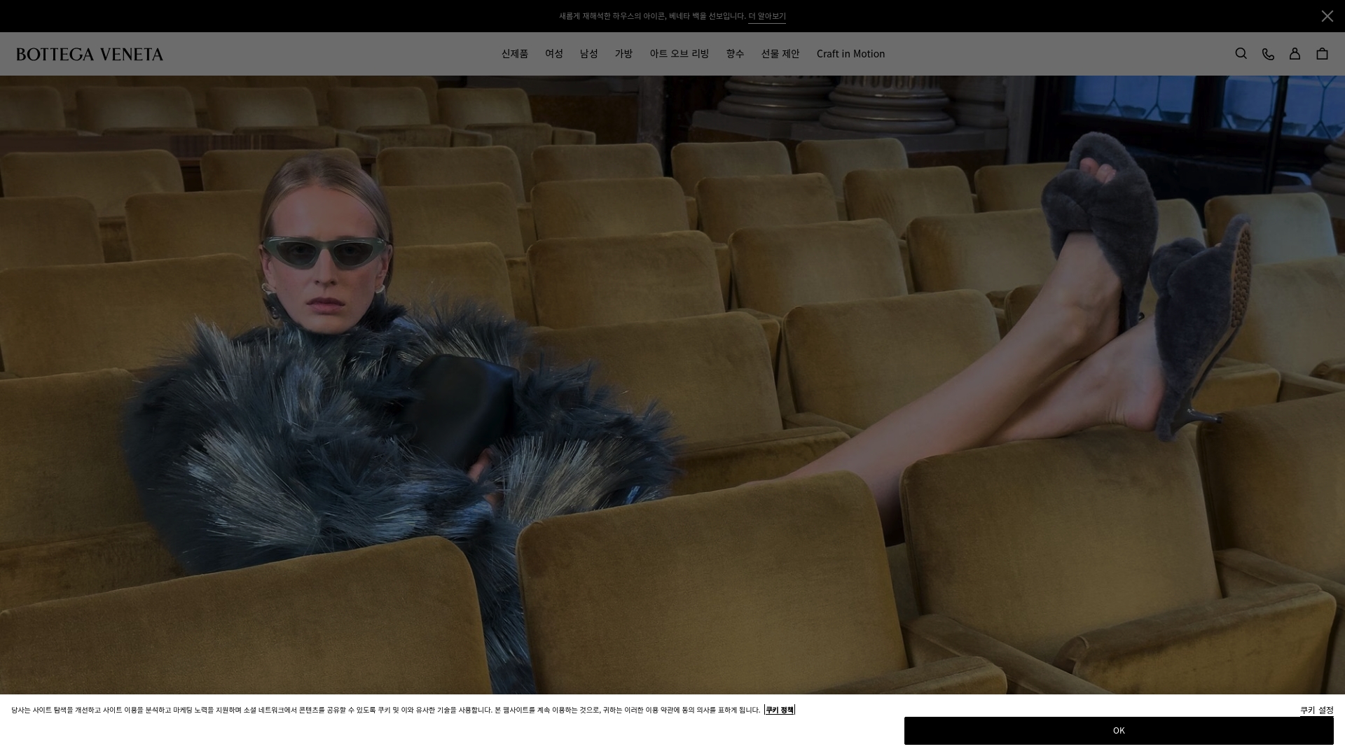Open 아트 오브 리빙 menu

point(679,54)
